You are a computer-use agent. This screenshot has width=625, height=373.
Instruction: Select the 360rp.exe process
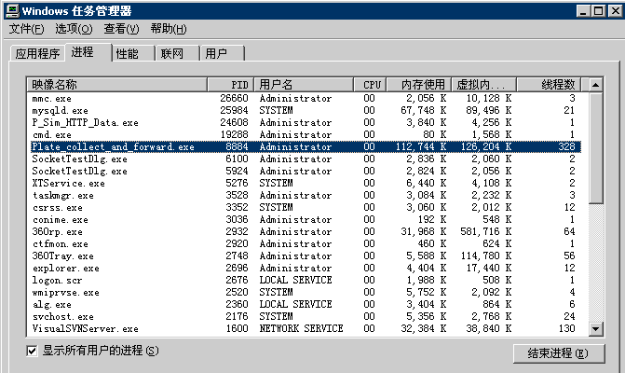click(306, 231)
